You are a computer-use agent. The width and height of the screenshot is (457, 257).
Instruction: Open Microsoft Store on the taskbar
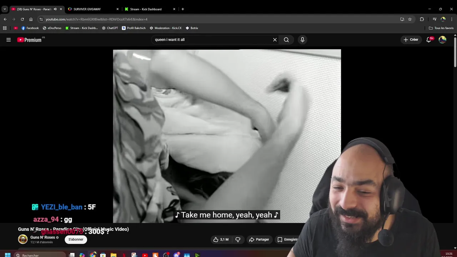(x=103, y=255)
